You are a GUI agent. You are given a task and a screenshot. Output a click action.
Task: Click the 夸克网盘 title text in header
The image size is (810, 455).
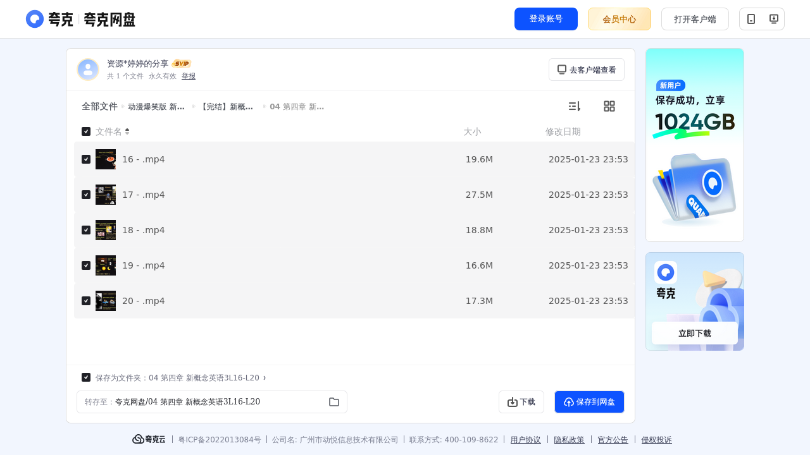pyautogui.click(x=109, y=20)
